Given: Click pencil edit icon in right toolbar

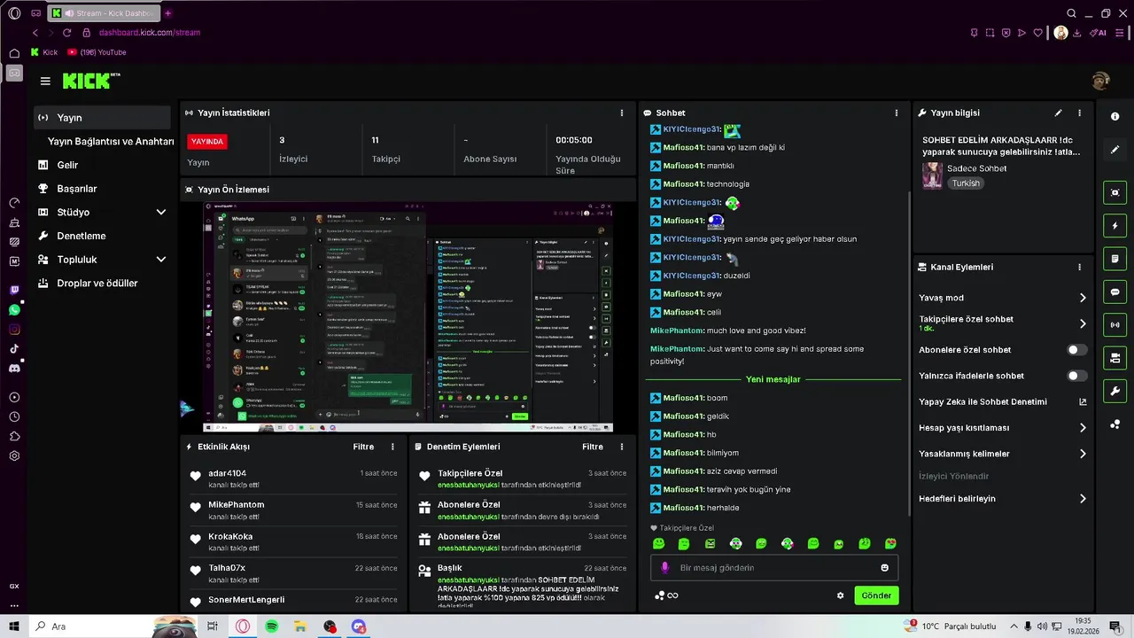Looking at the screenshot, I should tap(1115, 150).
